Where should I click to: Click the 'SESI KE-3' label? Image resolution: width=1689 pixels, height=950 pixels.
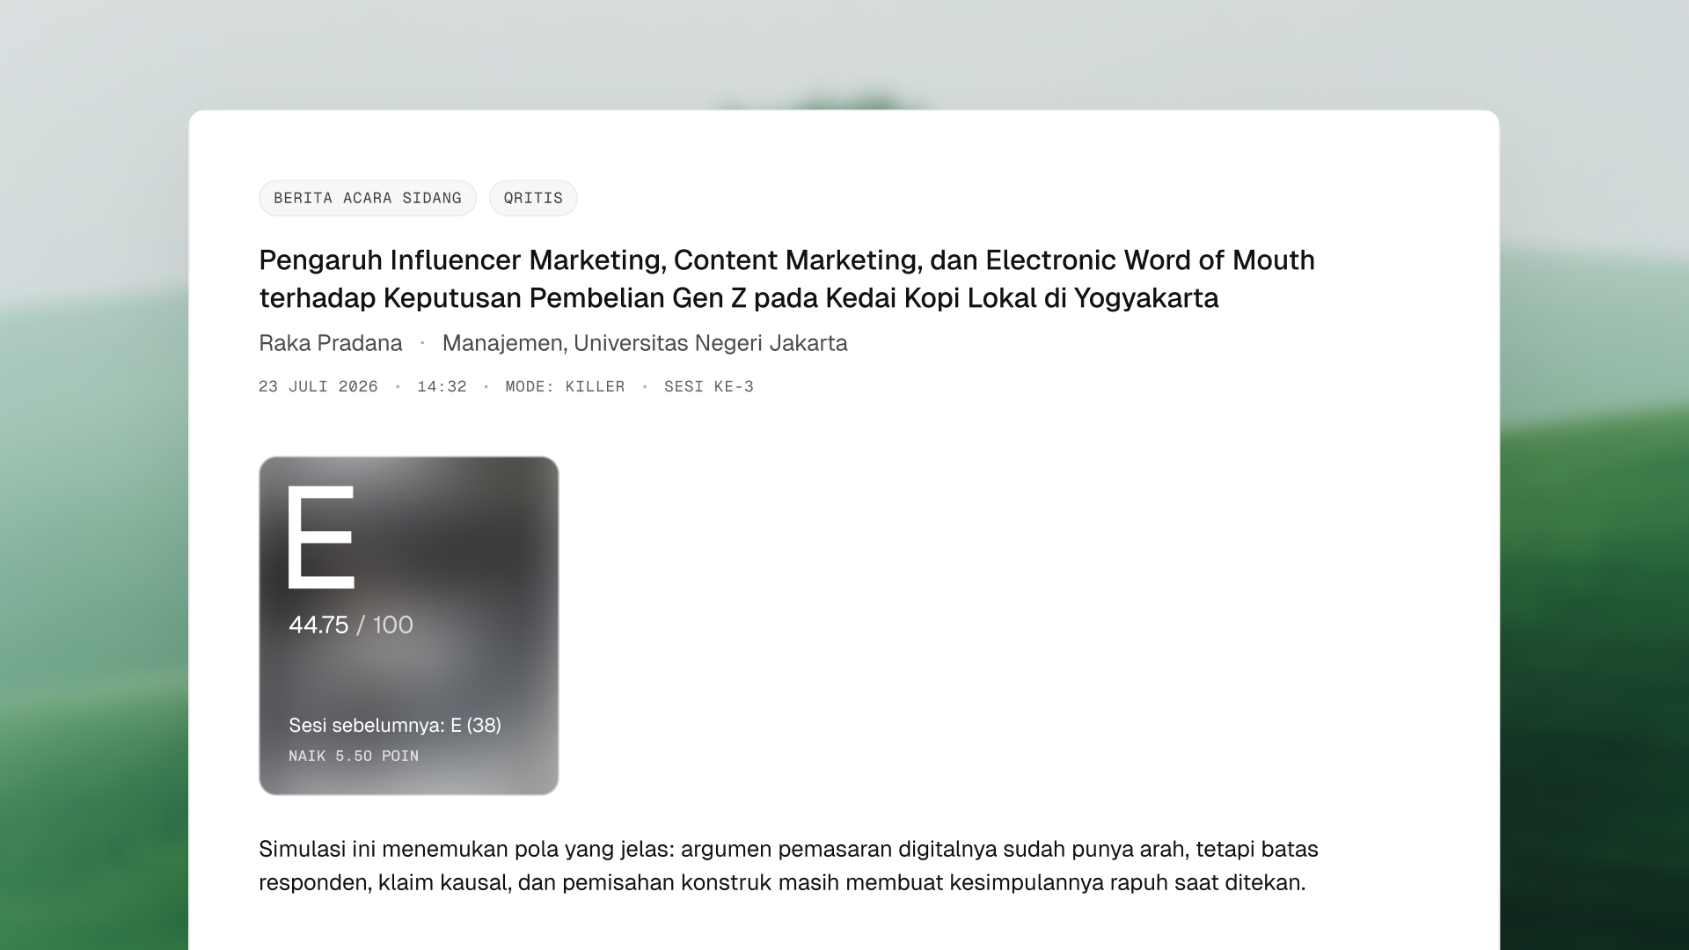click(709, 387)
